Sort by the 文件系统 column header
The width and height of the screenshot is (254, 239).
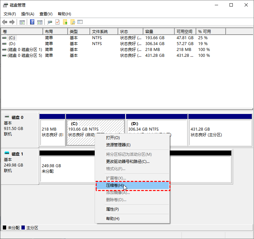104,31
